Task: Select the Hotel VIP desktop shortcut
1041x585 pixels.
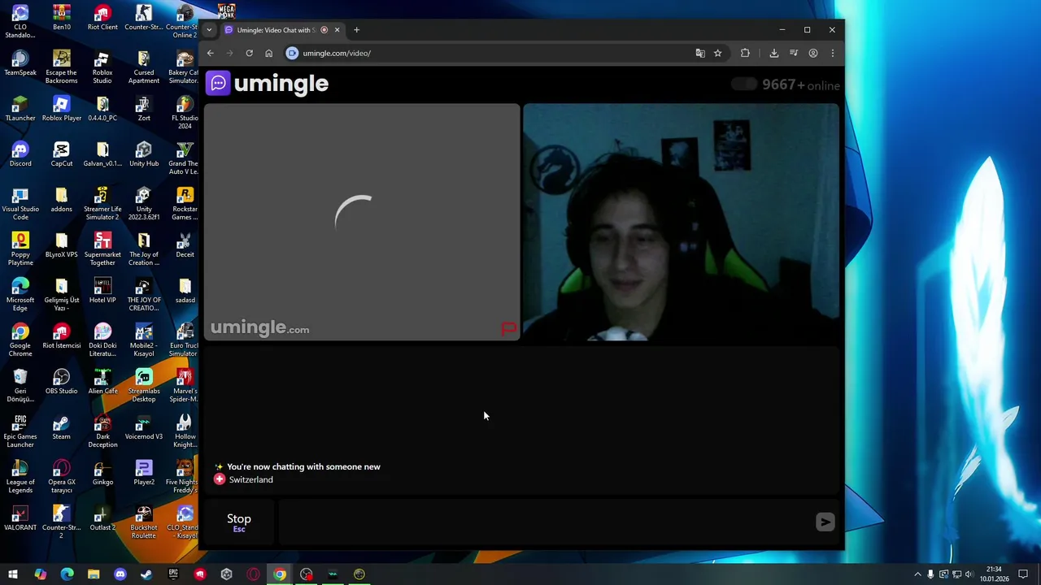Action: point(102,289)
